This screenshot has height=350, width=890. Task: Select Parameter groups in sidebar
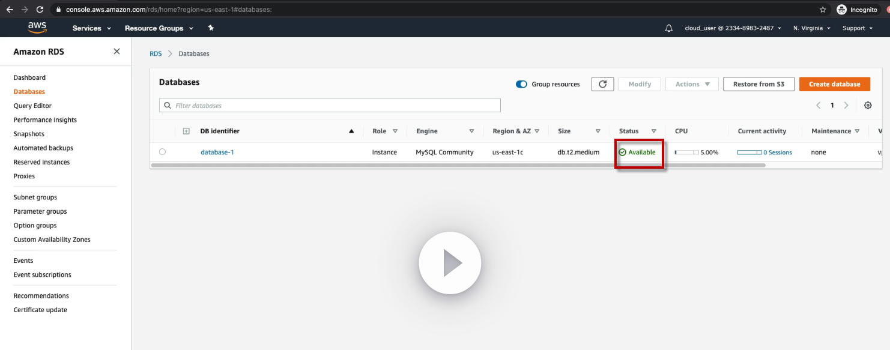coord(40,211)
